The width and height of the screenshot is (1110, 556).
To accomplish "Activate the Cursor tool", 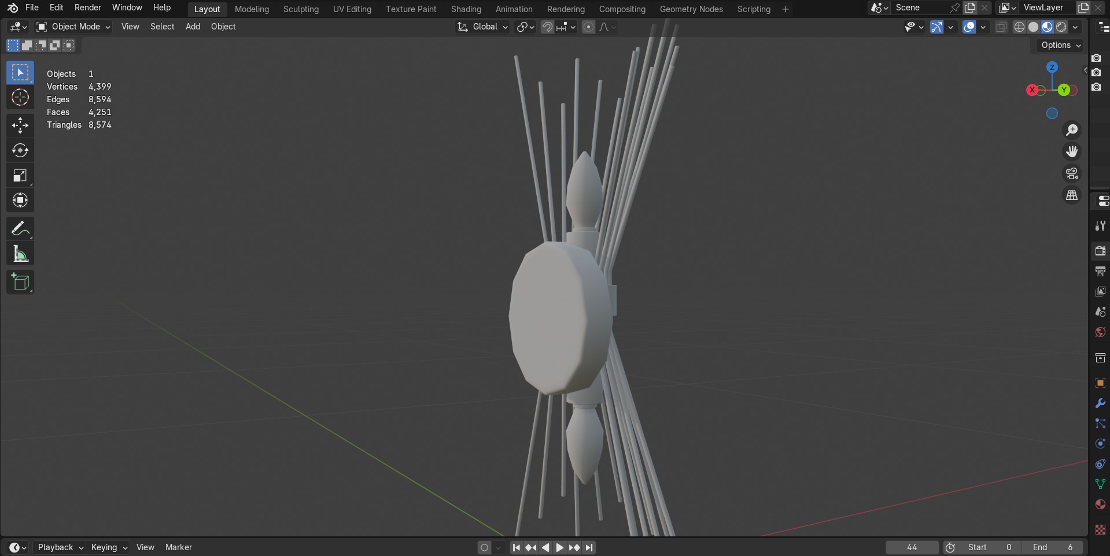I will click(x=20, y=98).
